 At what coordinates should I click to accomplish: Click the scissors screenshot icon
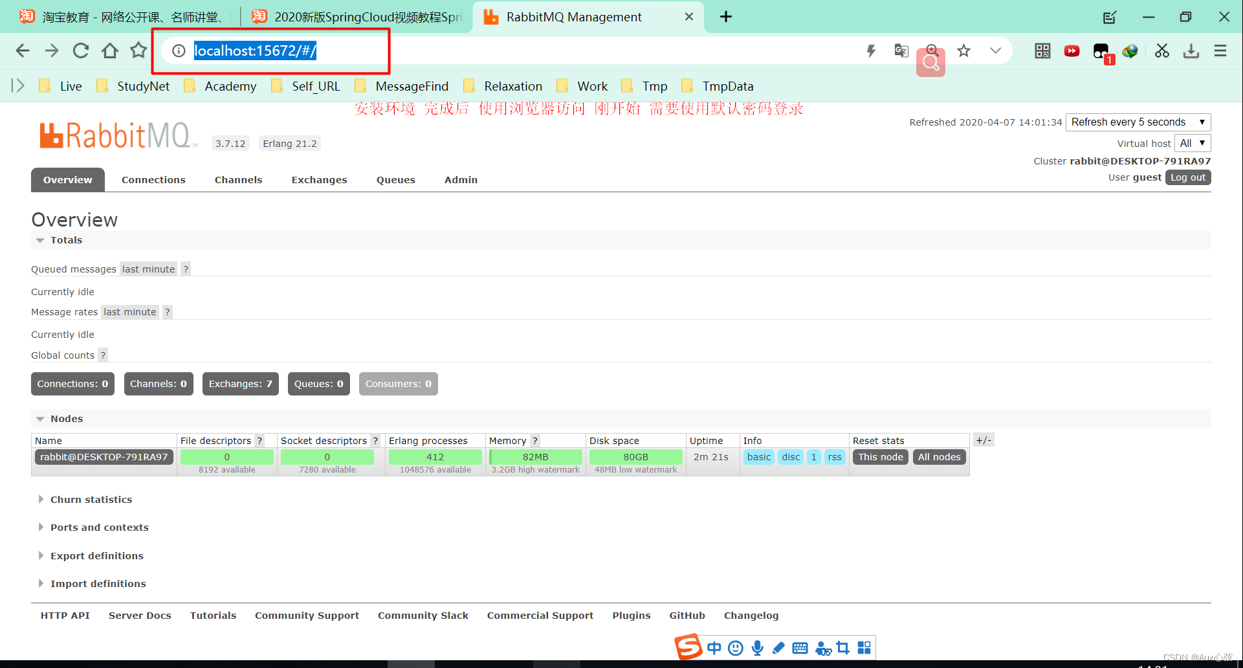pyautogui.click(x=1161, y=51)
